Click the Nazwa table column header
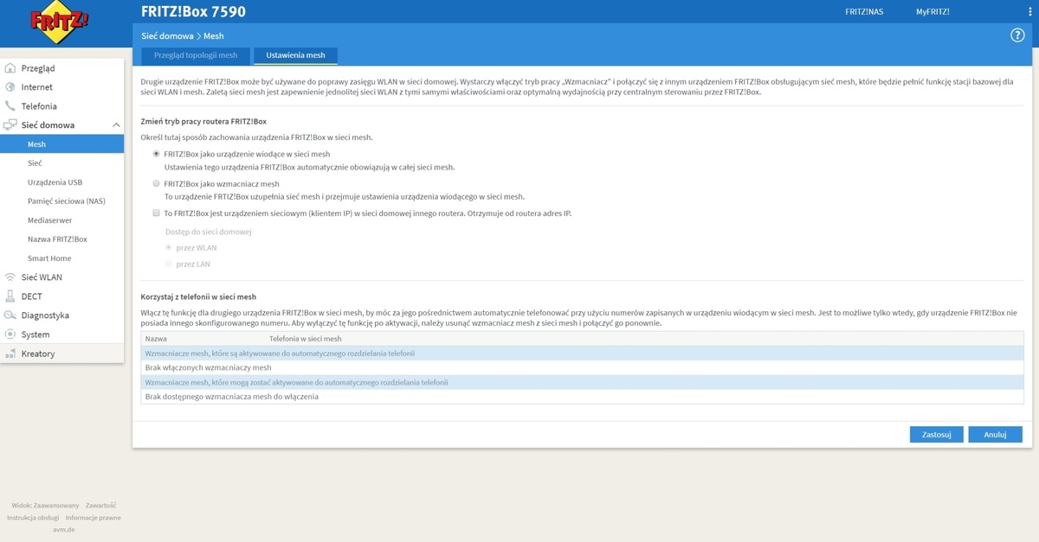The image size is (1039, 542). [x=156, y=339]
